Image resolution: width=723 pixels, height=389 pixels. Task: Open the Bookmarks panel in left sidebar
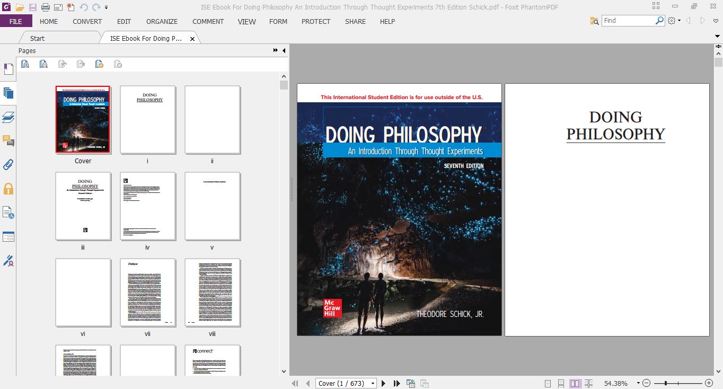pos(8,69)
